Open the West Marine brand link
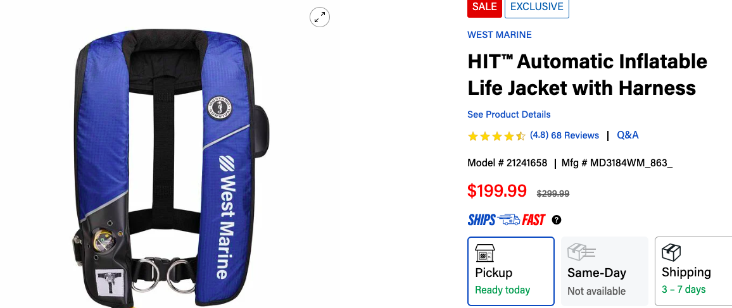The height and width of the screenshot is (308, 732). (x=500, y=35)
